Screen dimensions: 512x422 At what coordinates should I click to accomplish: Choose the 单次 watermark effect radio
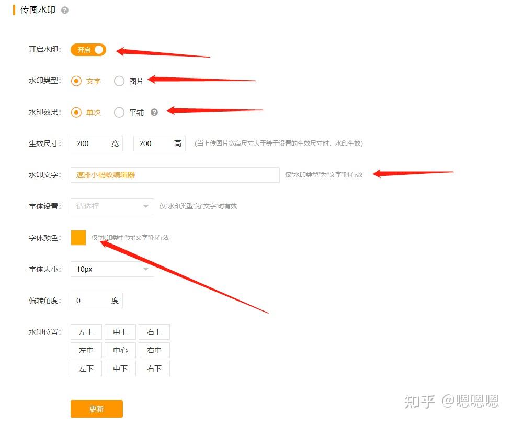point(76,112)
